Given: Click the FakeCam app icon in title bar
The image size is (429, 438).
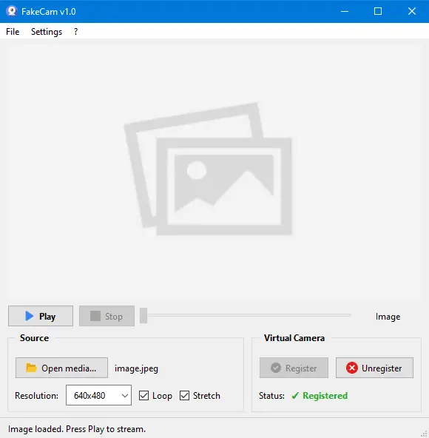Looking at the screenshot, I should pos(12,11).
